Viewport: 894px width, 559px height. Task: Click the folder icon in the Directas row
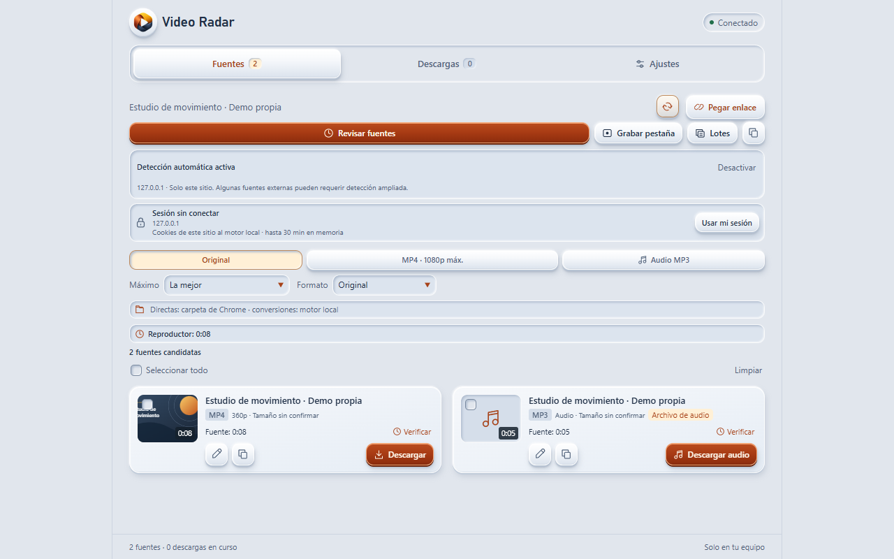tap(140, 310)
